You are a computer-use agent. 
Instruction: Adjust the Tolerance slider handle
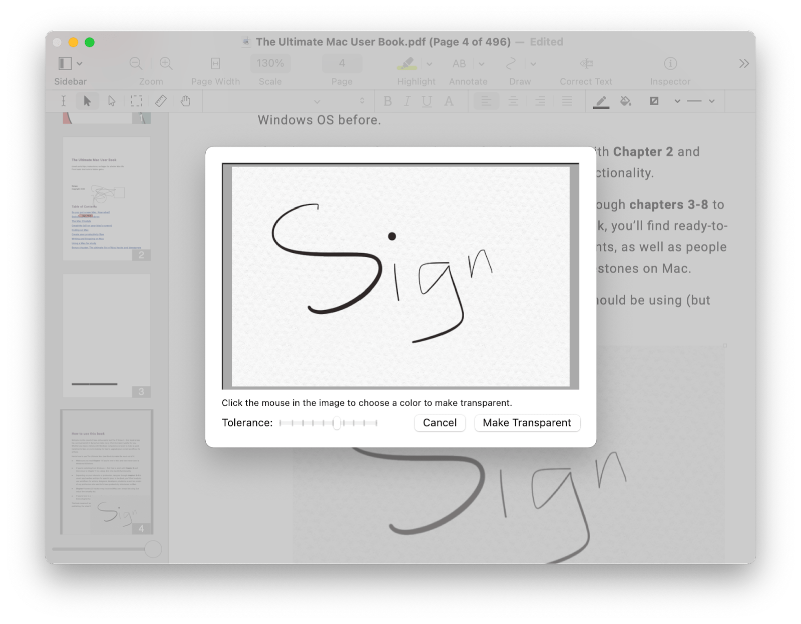(x=337, y=423)
